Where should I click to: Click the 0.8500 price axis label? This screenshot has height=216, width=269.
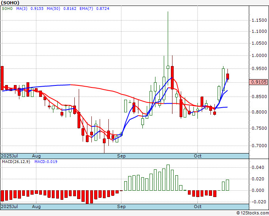click(x=259, y=97)
